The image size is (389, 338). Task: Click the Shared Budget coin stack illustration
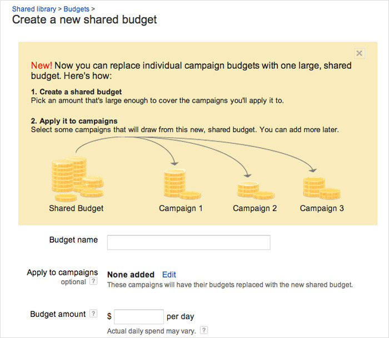pyautogui.click(x=78, y=179)
